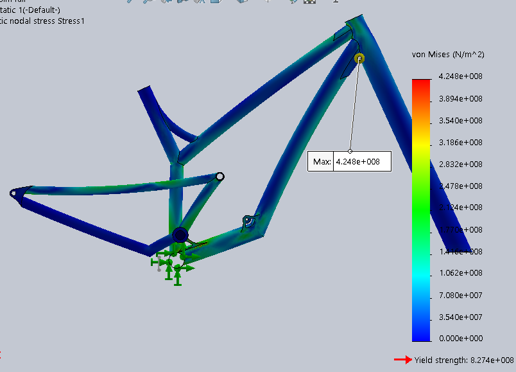Select the 'tatic 1(-Default-)' study name text
This screenshot has height=372, width=516.
point(30,10)
